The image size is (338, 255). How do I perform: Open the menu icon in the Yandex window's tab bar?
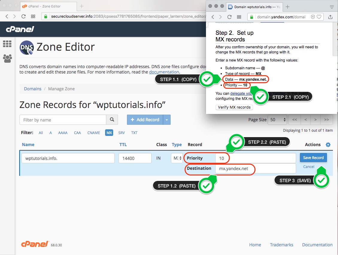[332, 7]
